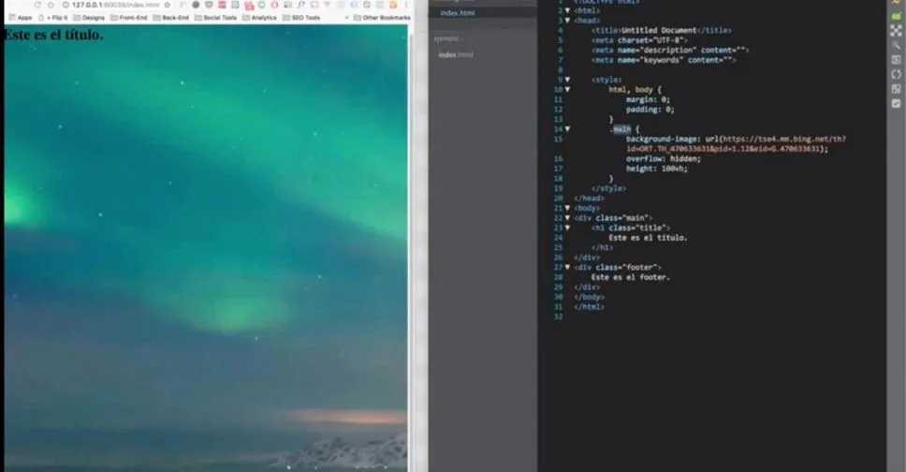Click the dark circle extension icon in Chrome
This screenshot has height=472, width=906.
pyautogui.click(x=196, y=5)
